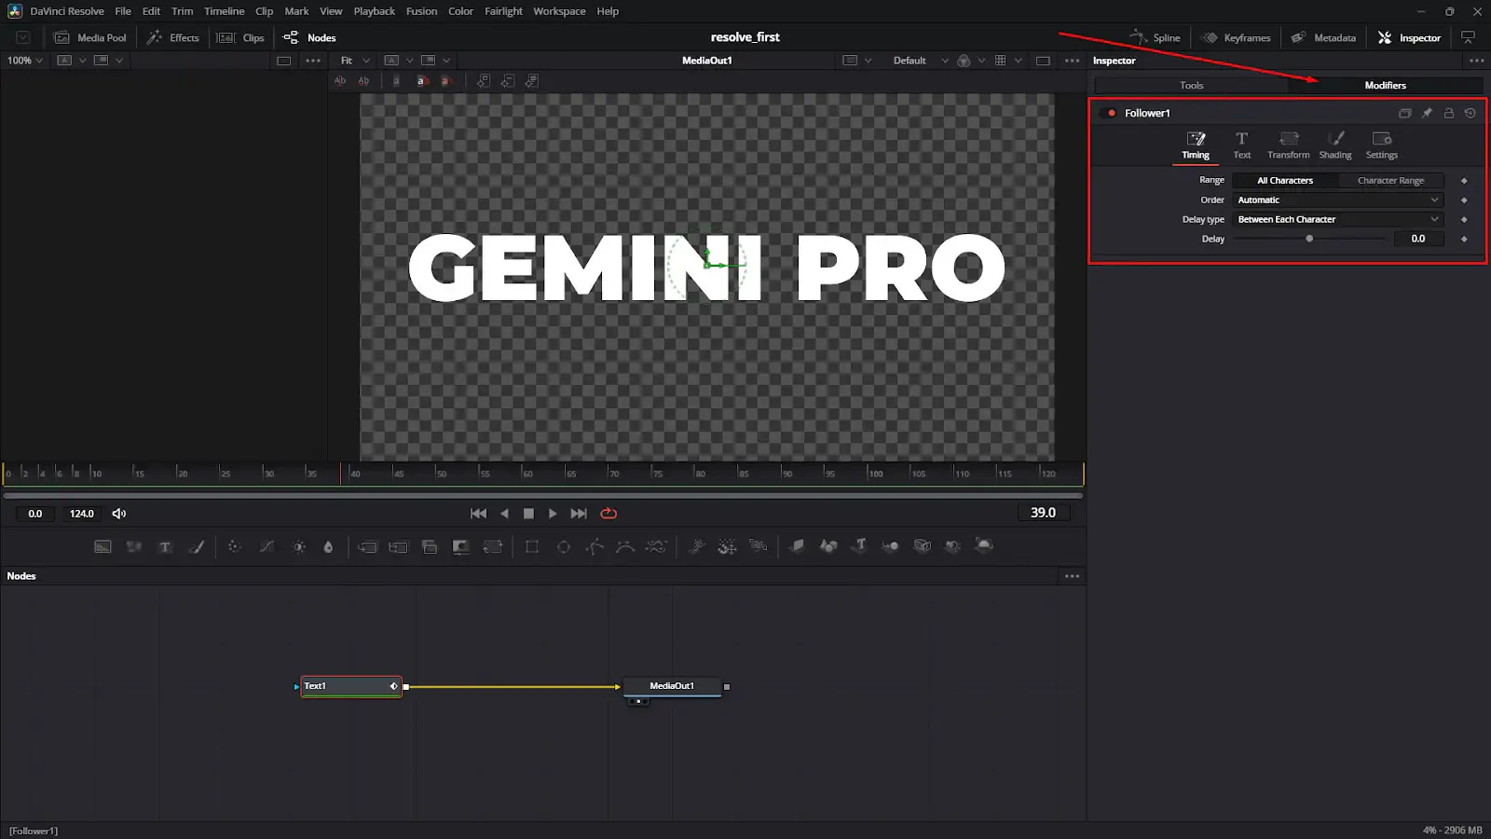Open the Default viewer LUT dropdown
This screenshot has height=839, width=1491.
click(920, 61)
